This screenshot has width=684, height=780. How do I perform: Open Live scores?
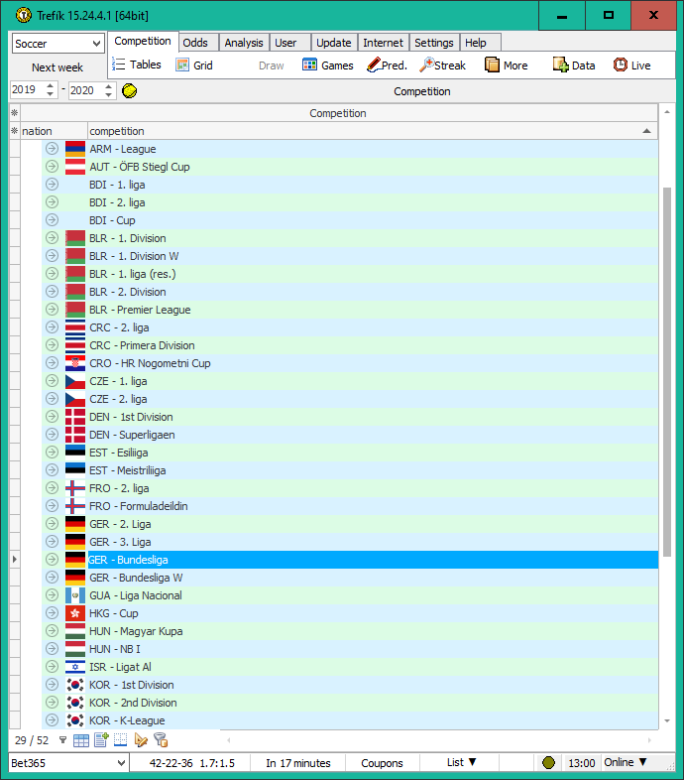[631, 65]
